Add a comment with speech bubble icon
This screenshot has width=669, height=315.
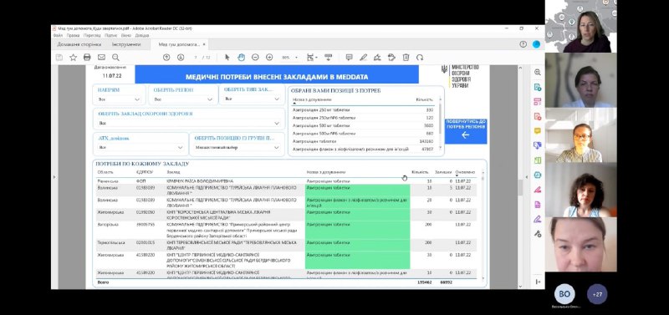[x=349, y=57]
